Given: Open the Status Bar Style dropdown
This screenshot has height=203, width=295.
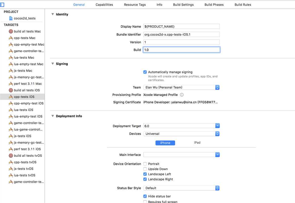Looking at the screenshot, I should [x=181, y=188].
